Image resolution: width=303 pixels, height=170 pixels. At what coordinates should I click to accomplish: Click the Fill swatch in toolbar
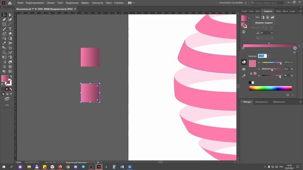click(5, 79)
